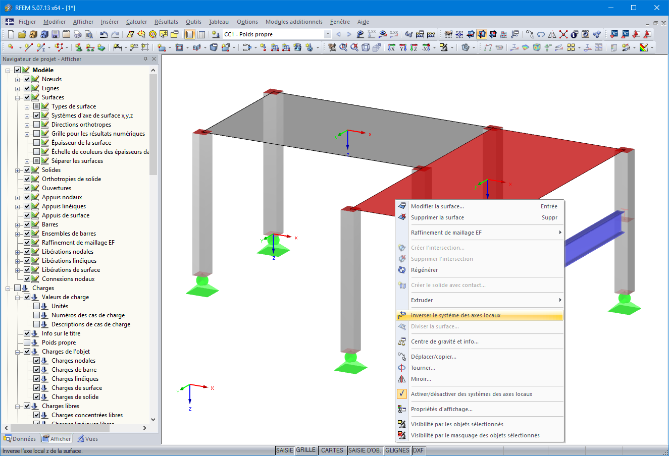Check the Charges checkbox

pyautogui.click(x=18, y=288)
